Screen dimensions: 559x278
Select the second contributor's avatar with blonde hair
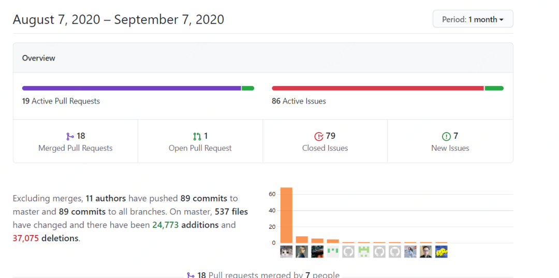click(x=302, y=252)
